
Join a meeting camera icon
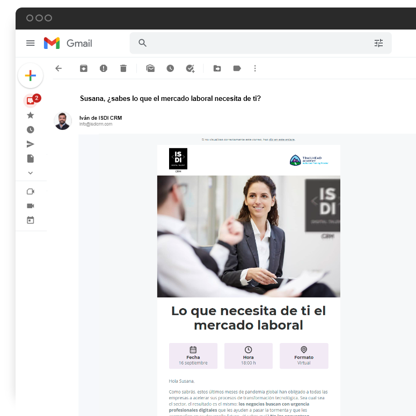click(x=31, y=206)
